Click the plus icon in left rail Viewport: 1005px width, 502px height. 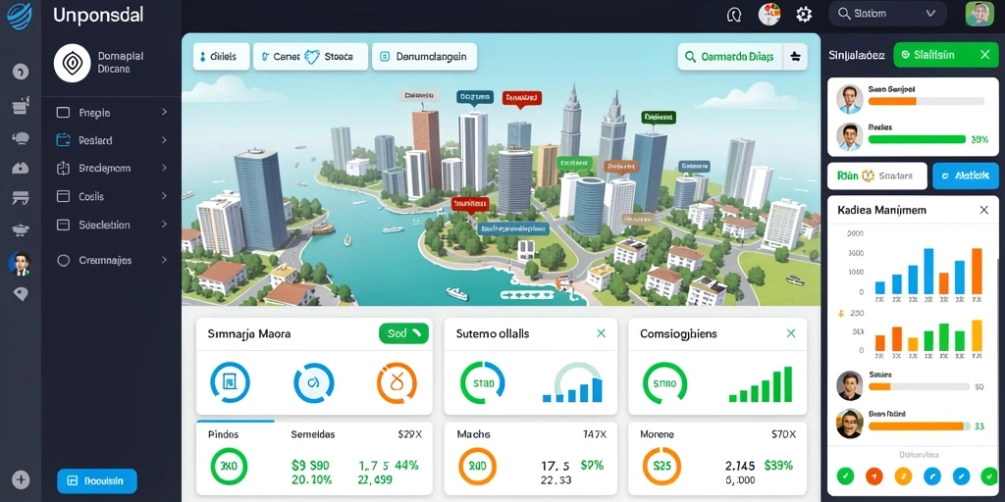pyautogui.click(x=21, y=479)
